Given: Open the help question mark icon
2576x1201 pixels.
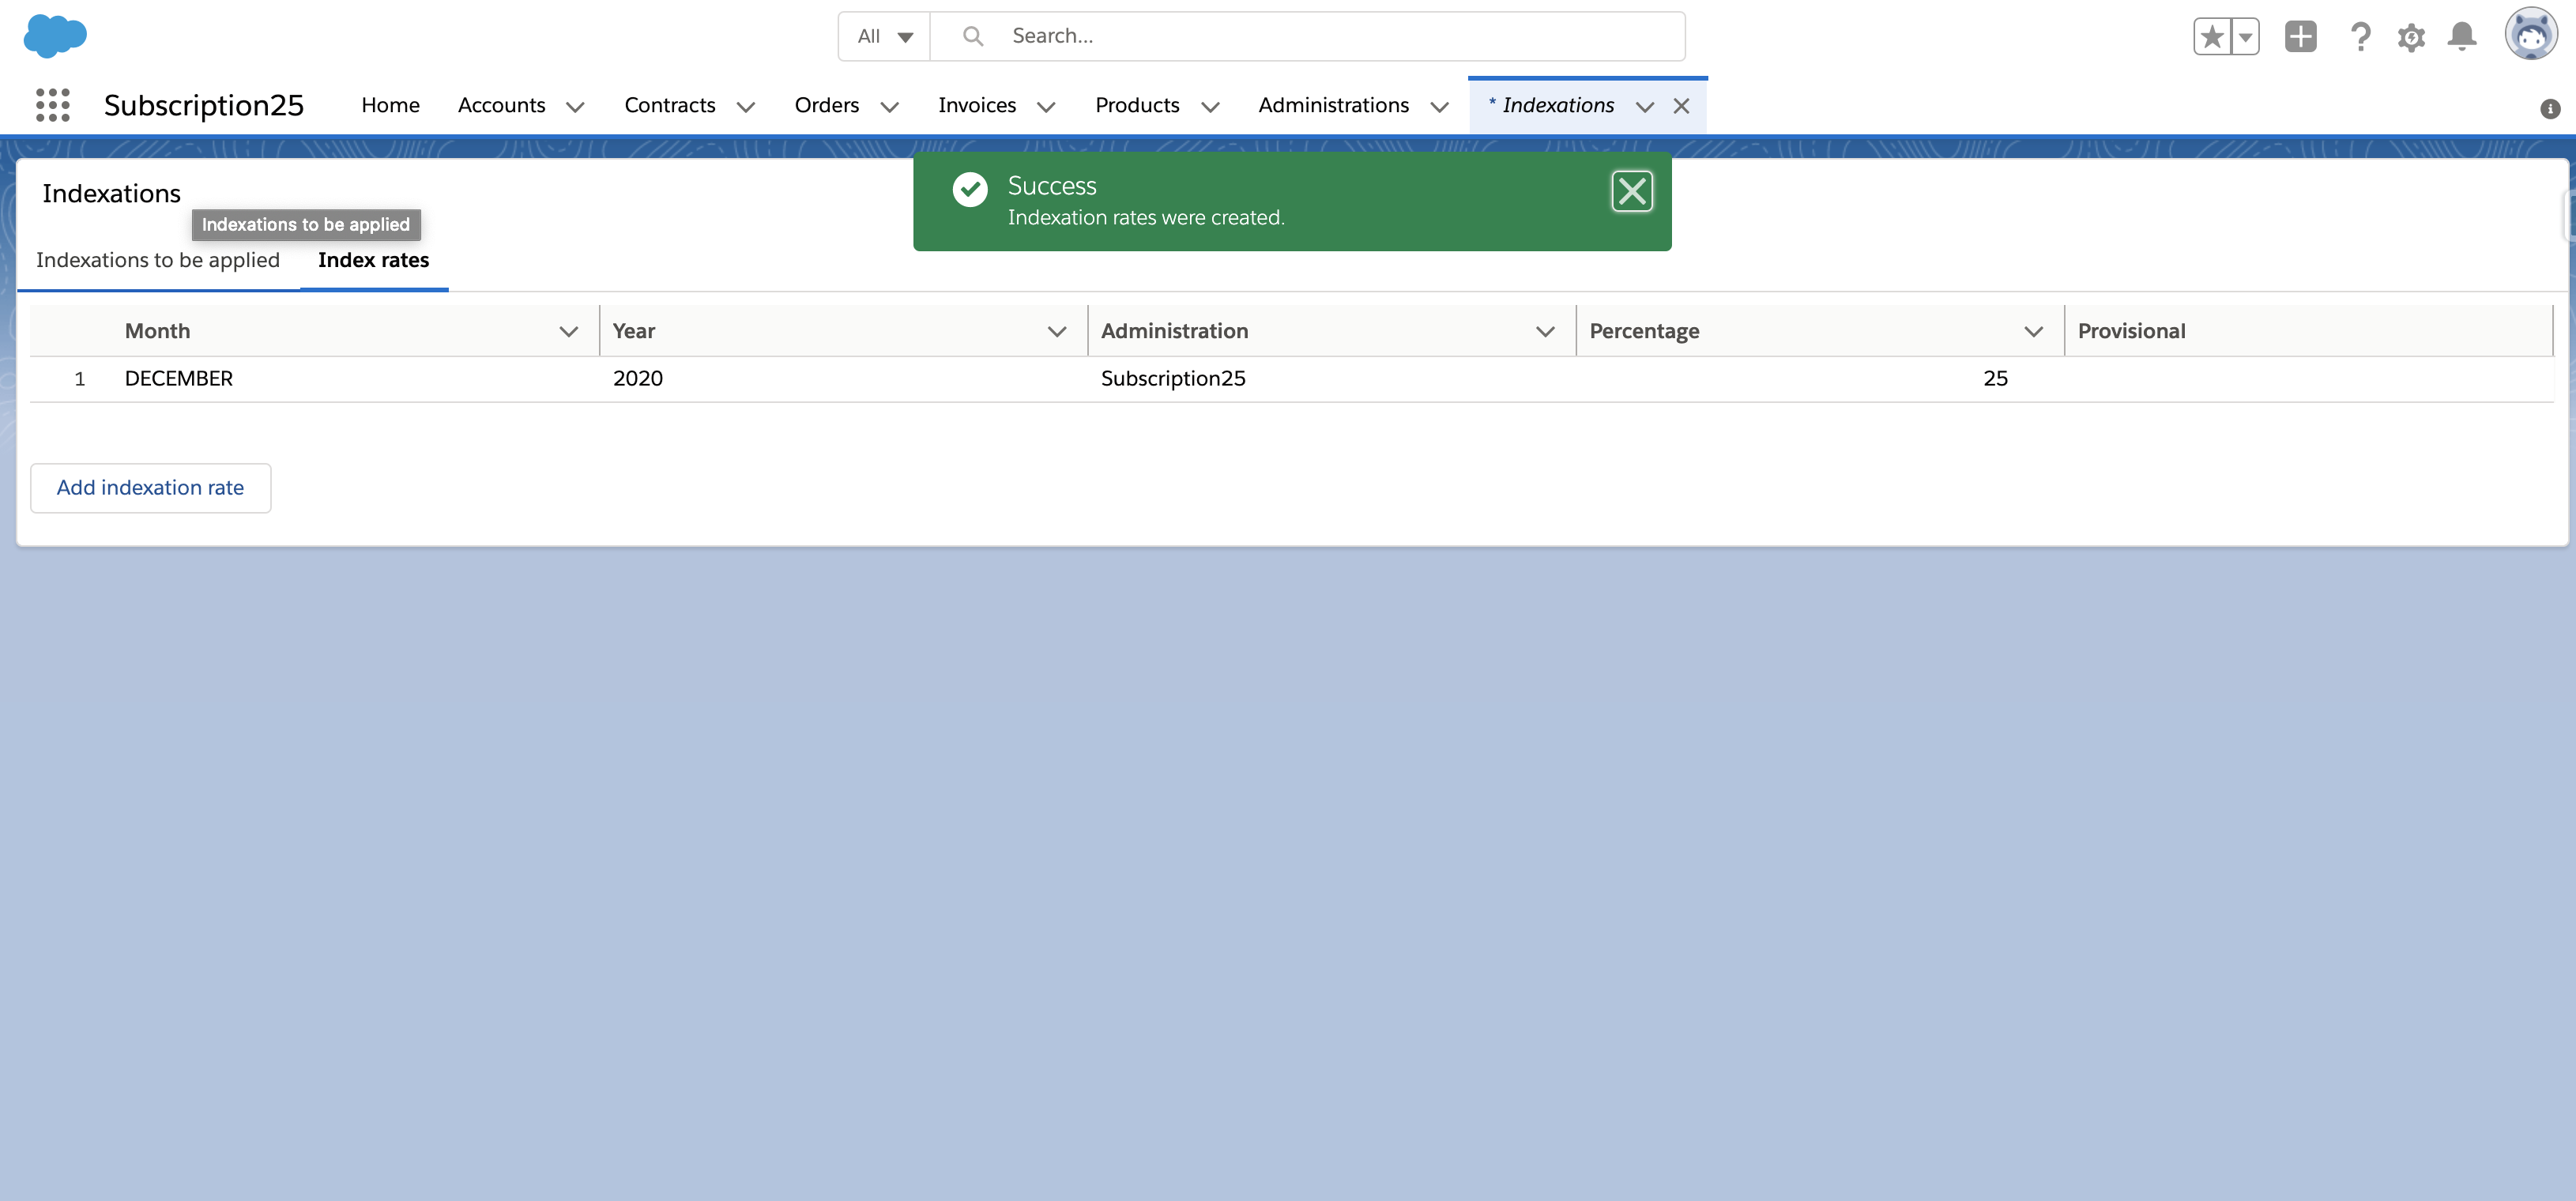Looking at the screenshot, I should [x=2360, y=37].
